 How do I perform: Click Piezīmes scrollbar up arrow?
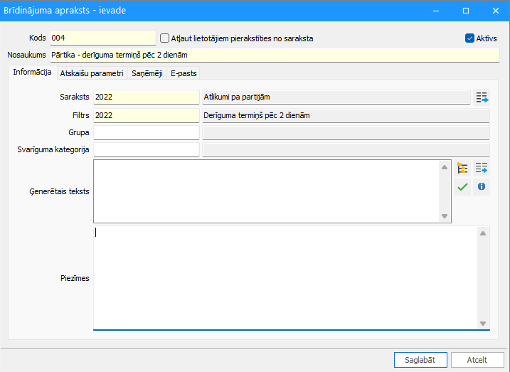(483, 233)
